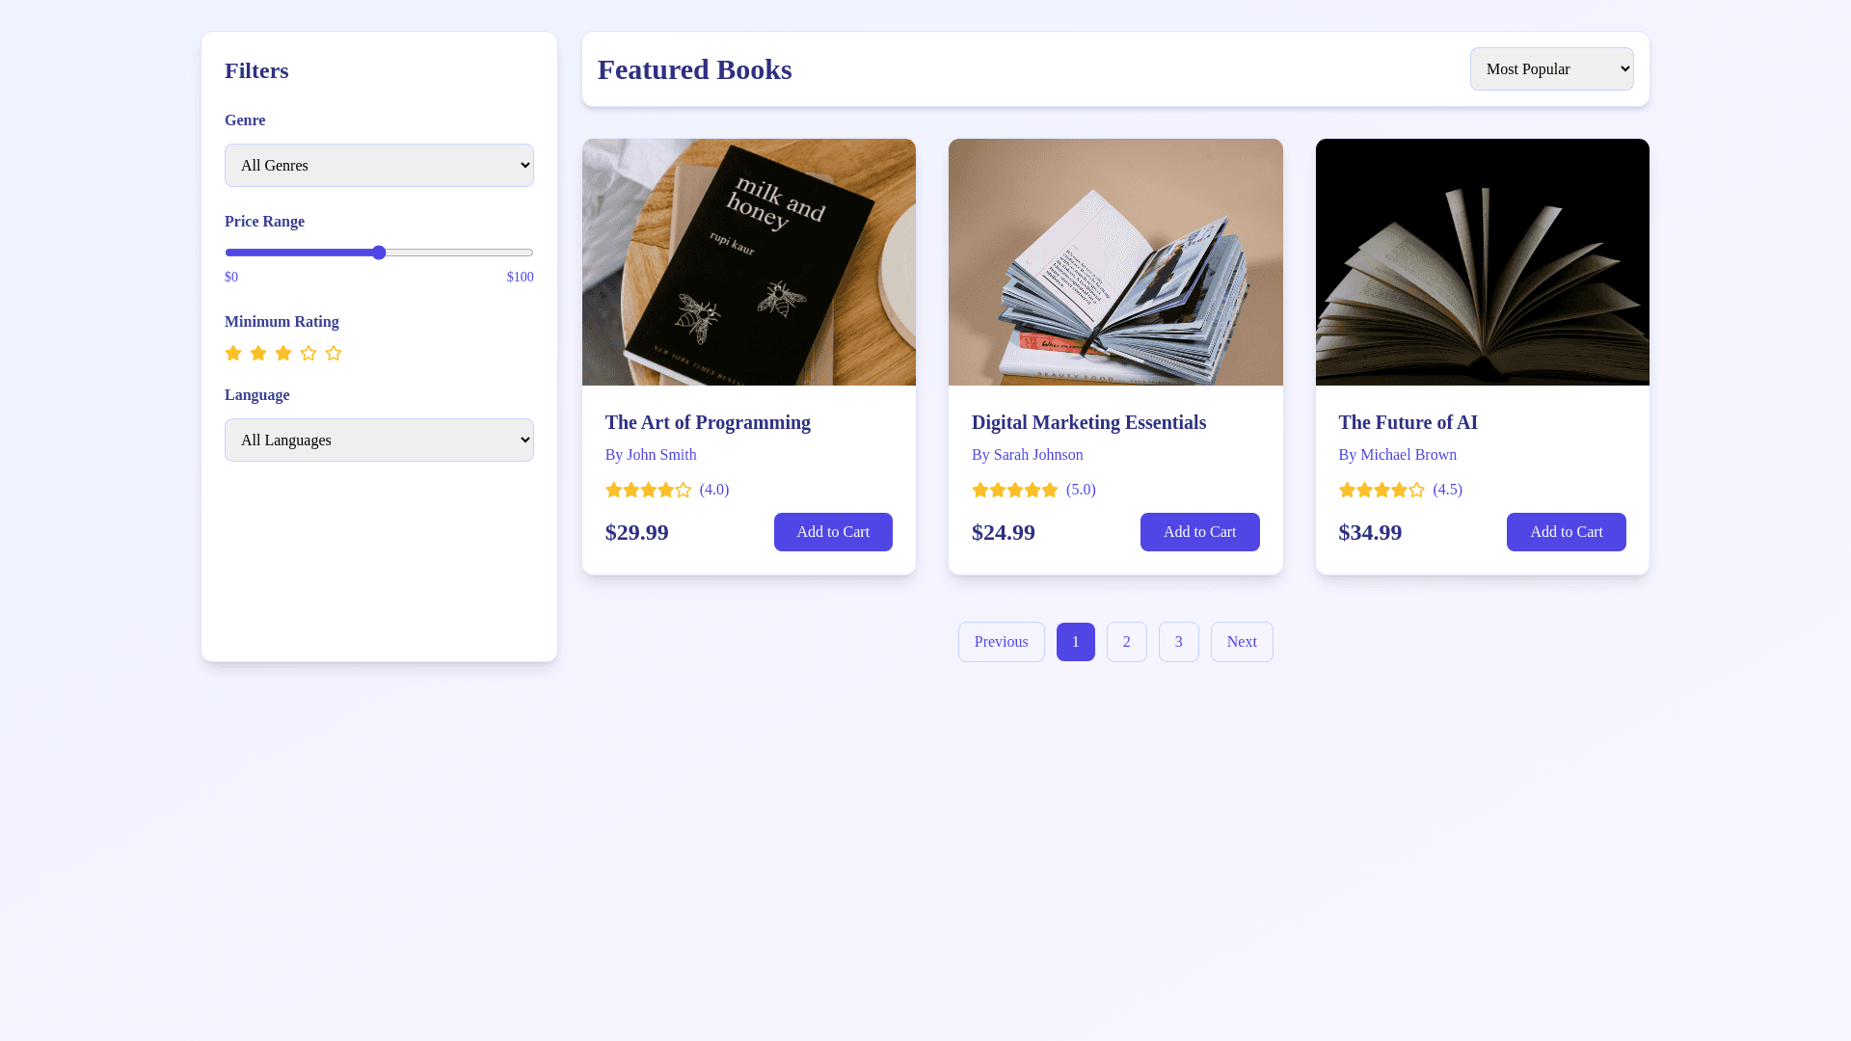Open author link By John Smith

click(x=651, y=454)
